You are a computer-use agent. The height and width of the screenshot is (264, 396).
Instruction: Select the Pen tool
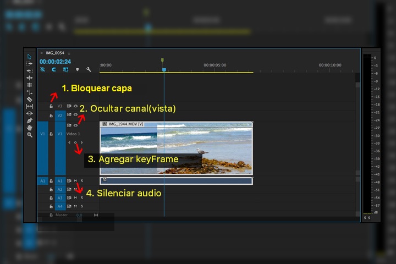click(30, 120)
